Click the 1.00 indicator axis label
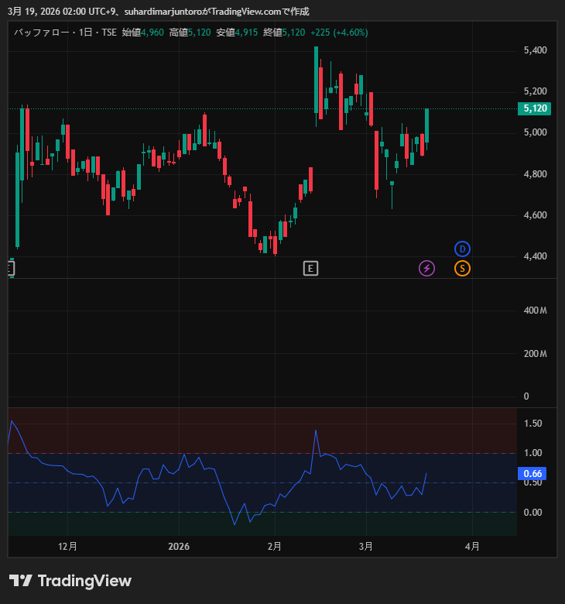 [x=532, y=453]
